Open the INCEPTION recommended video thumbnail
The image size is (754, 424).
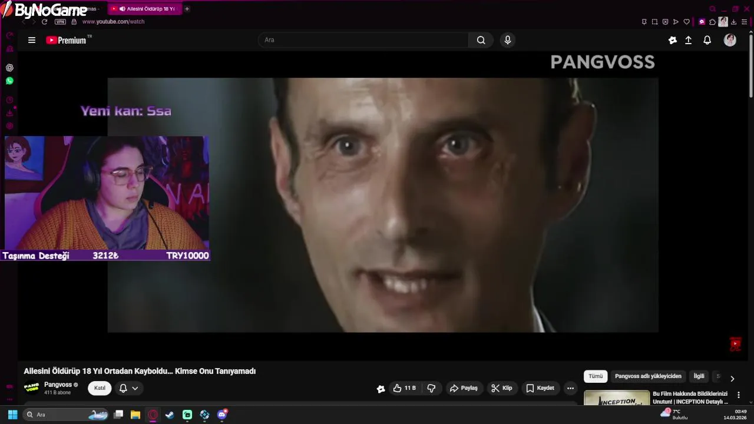pyautogui.click(x=617, y=398)
